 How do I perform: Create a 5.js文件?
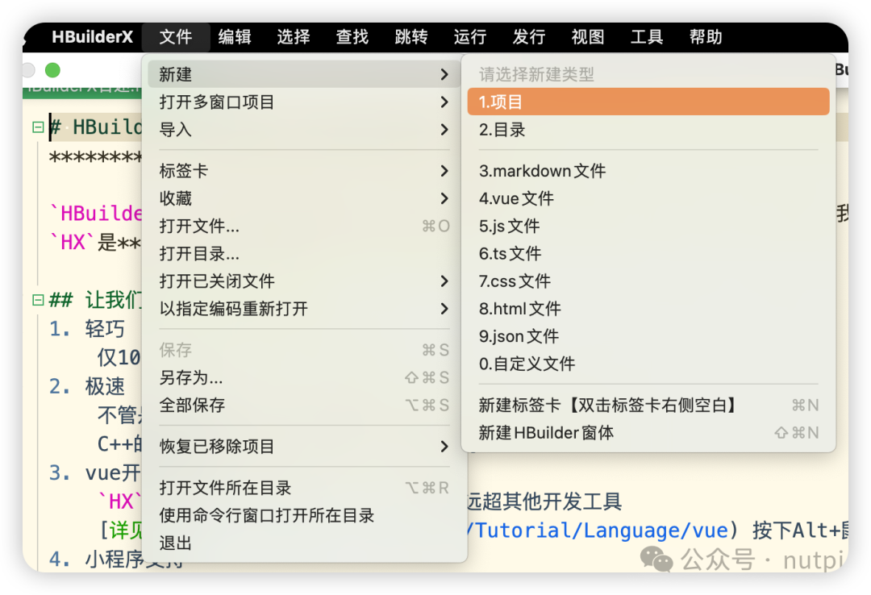[648, 226]
